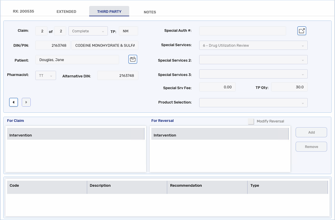Click the patient card folder icon
335x220 pixels.
[x=133, y=59]
